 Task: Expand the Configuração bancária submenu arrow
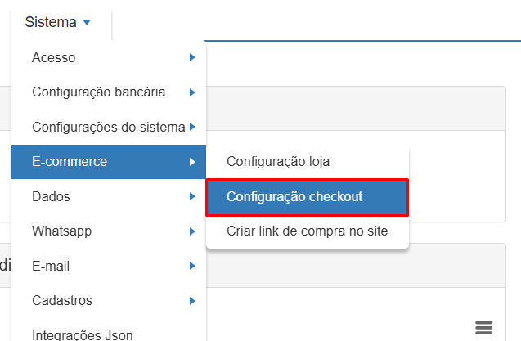point(192,92)
